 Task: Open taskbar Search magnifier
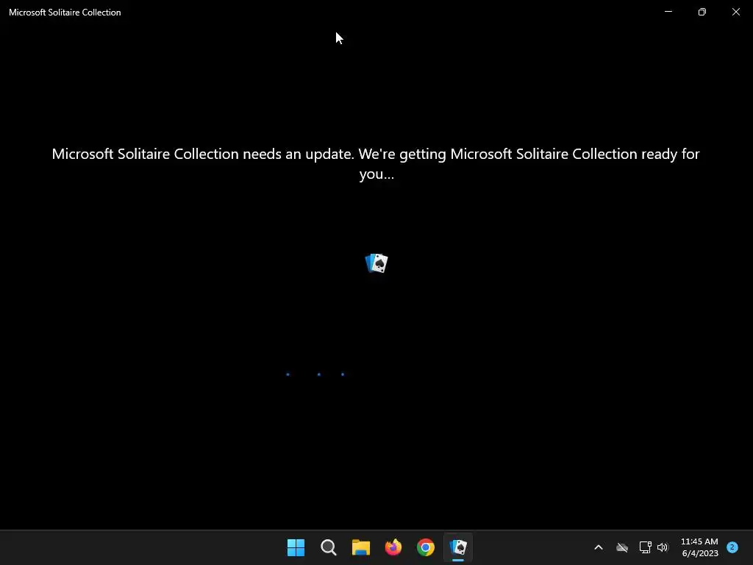coord(329,547)
